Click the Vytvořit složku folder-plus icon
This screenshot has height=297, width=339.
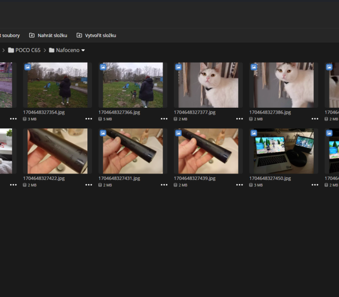coord(79,36)
